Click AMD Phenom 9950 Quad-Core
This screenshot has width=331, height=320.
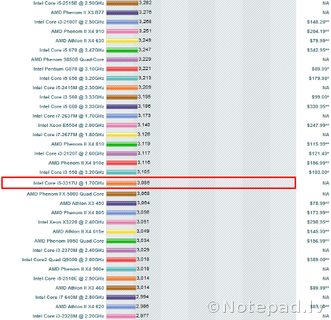[x=69, y=241]
